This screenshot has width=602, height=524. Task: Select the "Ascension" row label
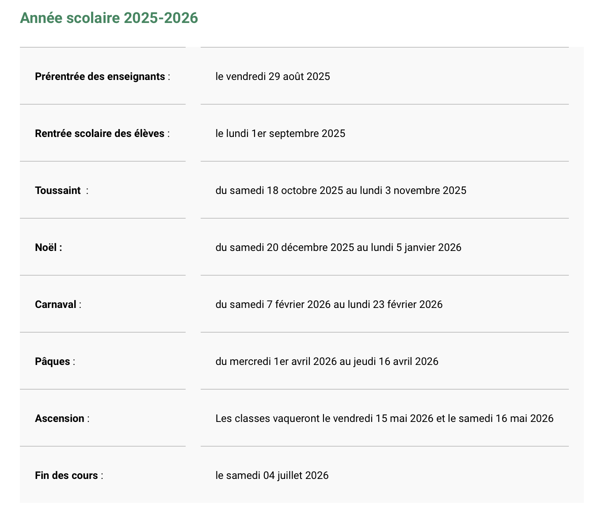(x=60, y=418)
